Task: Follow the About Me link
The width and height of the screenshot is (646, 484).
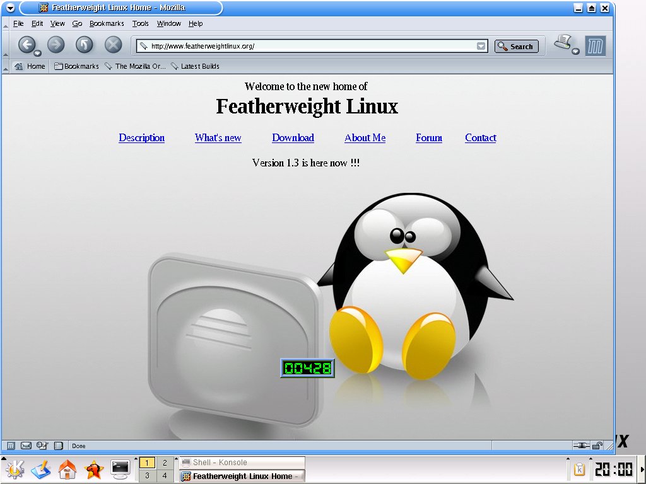Action: coord(365,137)
